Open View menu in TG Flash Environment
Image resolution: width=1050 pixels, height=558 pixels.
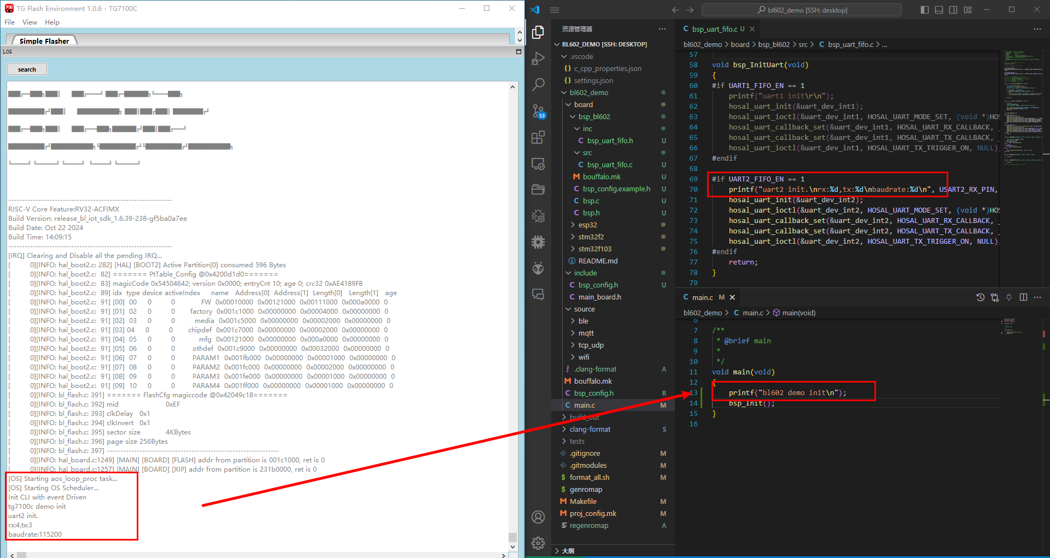[30, 22]
